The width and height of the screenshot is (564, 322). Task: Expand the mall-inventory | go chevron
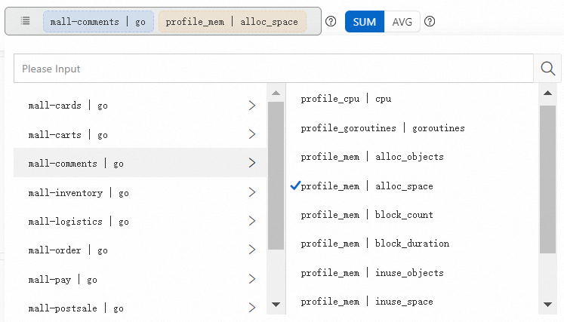pos(252,192)
